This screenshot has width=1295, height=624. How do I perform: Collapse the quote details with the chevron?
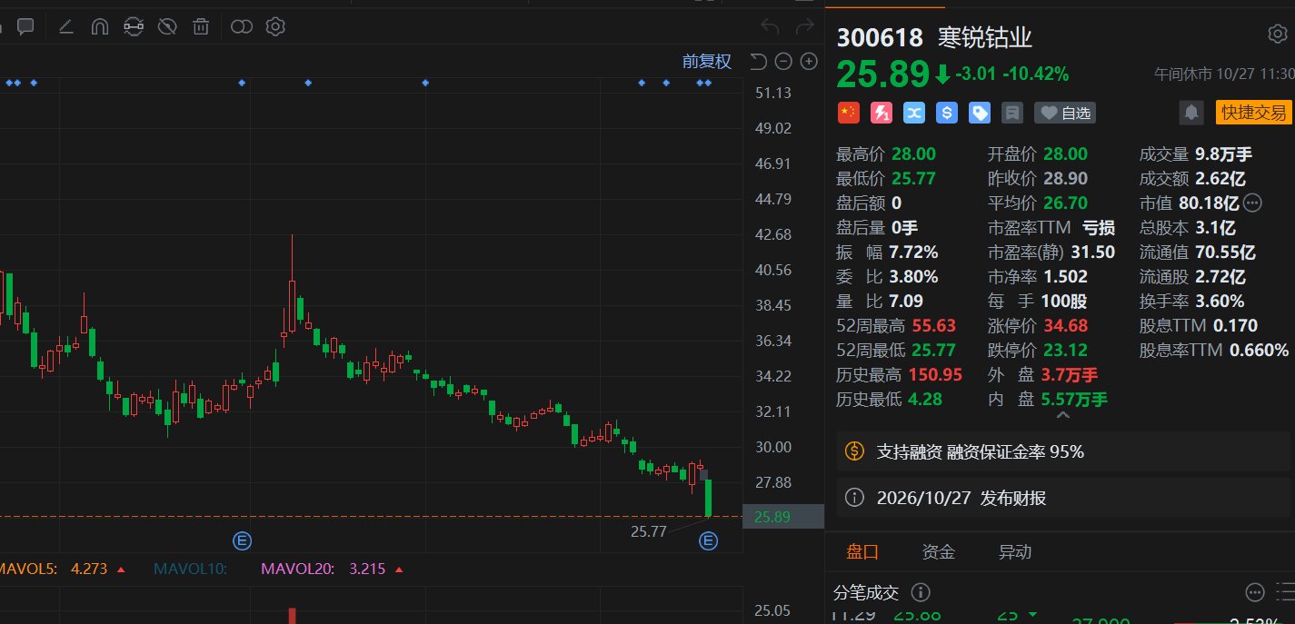click(1062, 415)
